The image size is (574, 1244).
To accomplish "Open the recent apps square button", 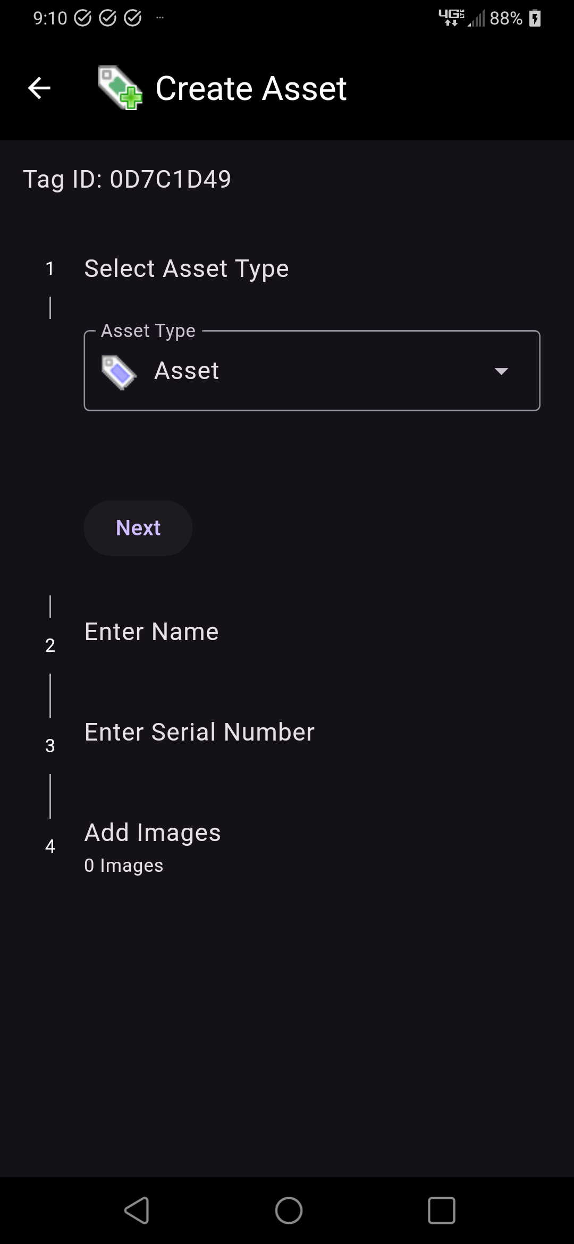I will point(441,1211).
